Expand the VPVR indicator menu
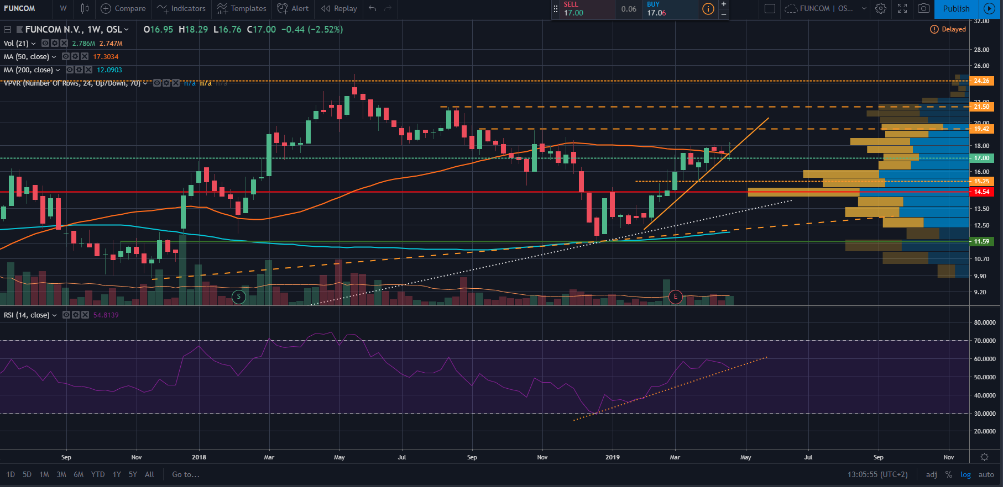The width and height of the screenshot is (1003, 487). (x=145, y=83)
